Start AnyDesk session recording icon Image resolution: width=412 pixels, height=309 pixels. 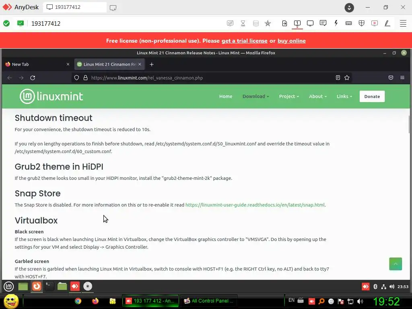click(x=375, y=23)
